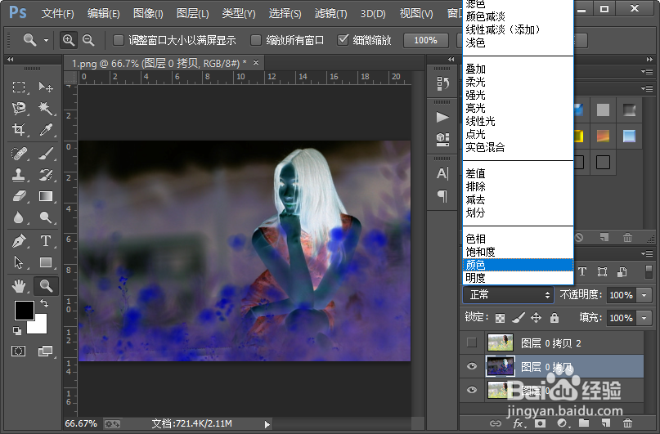The width and height of the screenshot is (660, 434).
Task: Click background white color swatch
Action: tap(38, 326)
